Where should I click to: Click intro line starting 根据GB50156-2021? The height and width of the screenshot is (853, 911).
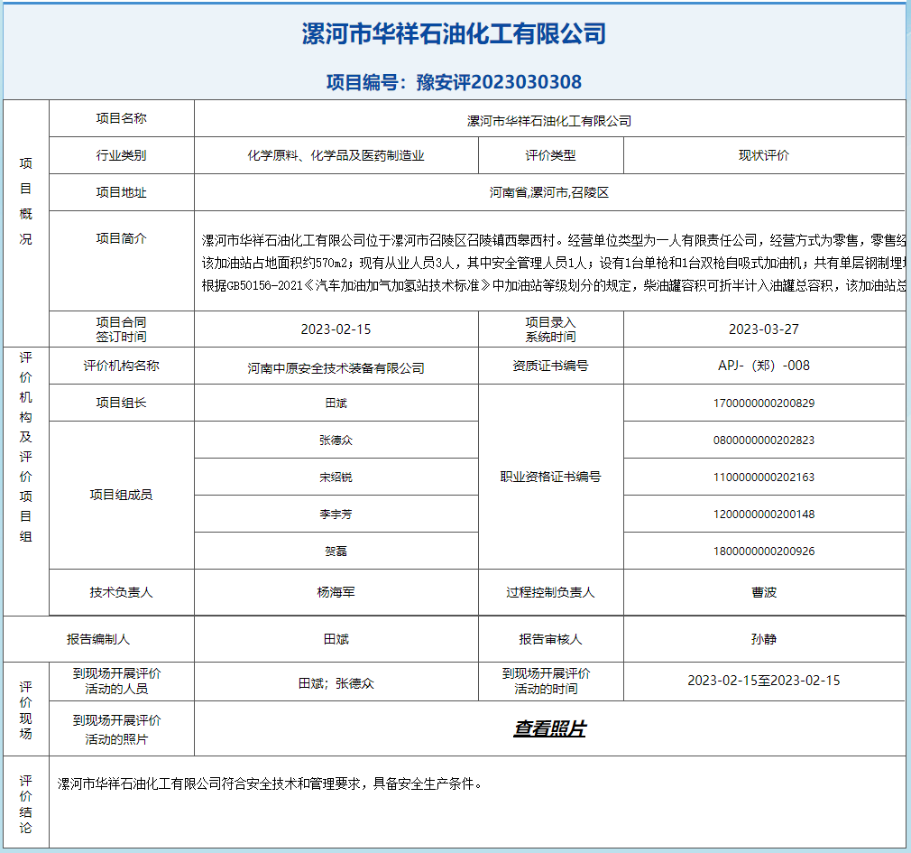click(554, 285)
